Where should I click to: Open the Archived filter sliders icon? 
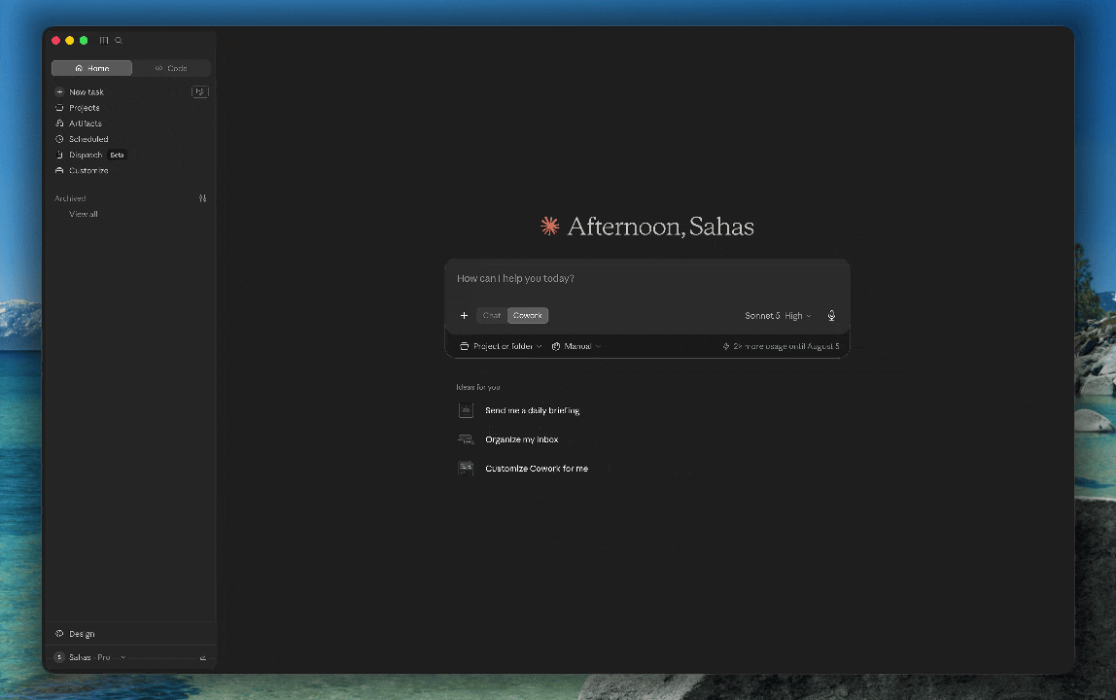pyautogui.click(x=203, y=198)
